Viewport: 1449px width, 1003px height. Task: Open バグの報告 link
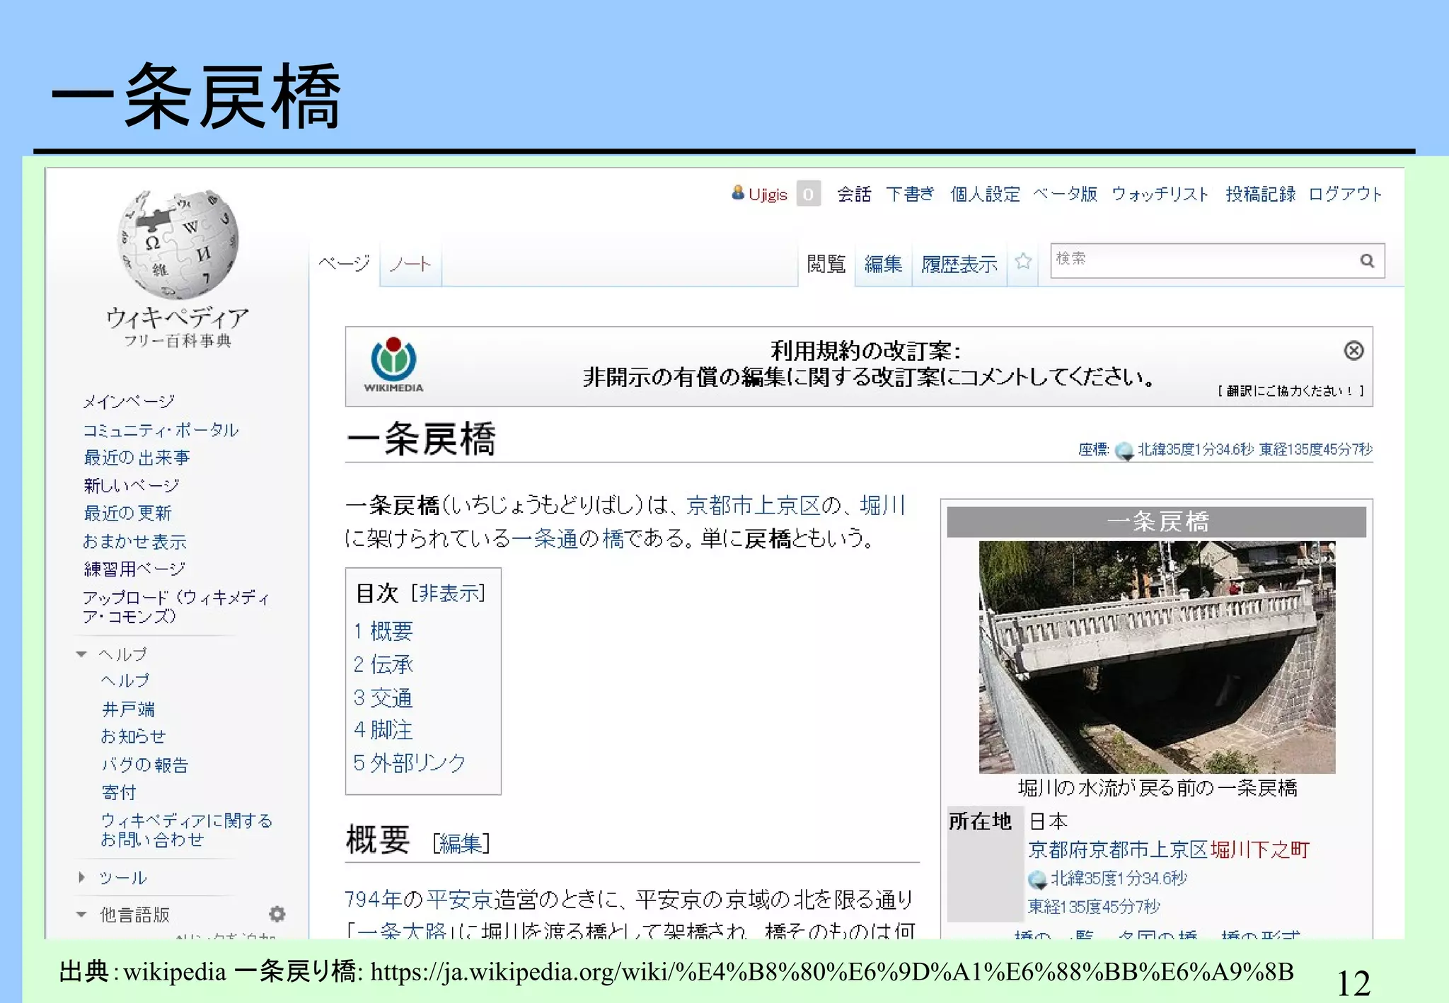click(145, 765)
